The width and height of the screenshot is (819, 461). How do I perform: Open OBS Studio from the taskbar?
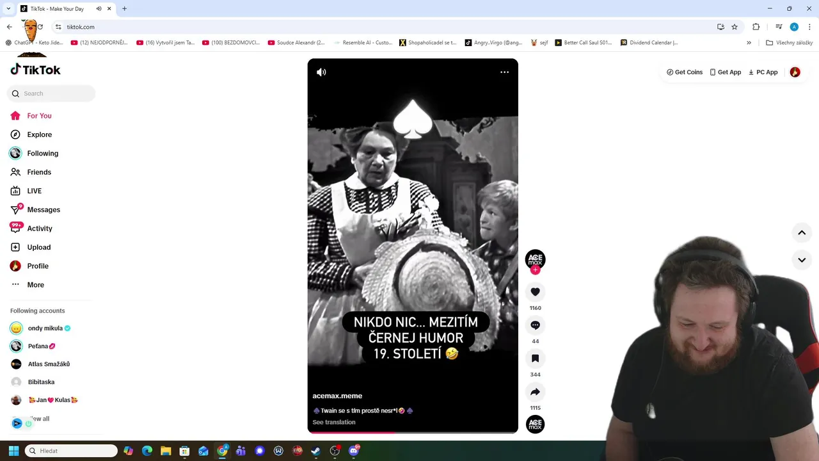pyautogui.click(x=335, y=451)
